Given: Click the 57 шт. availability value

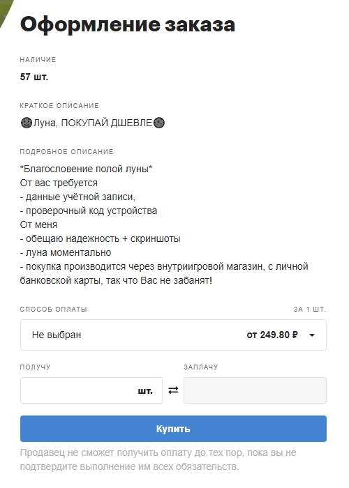Looking at the screenshot, I should [34, 77].
